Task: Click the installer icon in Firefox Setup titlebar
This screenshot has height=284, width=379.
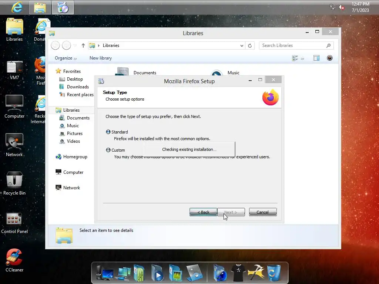Action: click(101, 81)
